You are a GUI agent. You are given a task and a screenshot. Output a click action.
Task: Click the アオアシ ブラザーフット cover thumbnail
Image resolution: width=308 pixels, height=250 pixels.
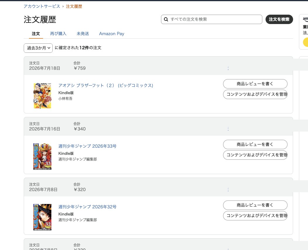(x=42, y=96)
